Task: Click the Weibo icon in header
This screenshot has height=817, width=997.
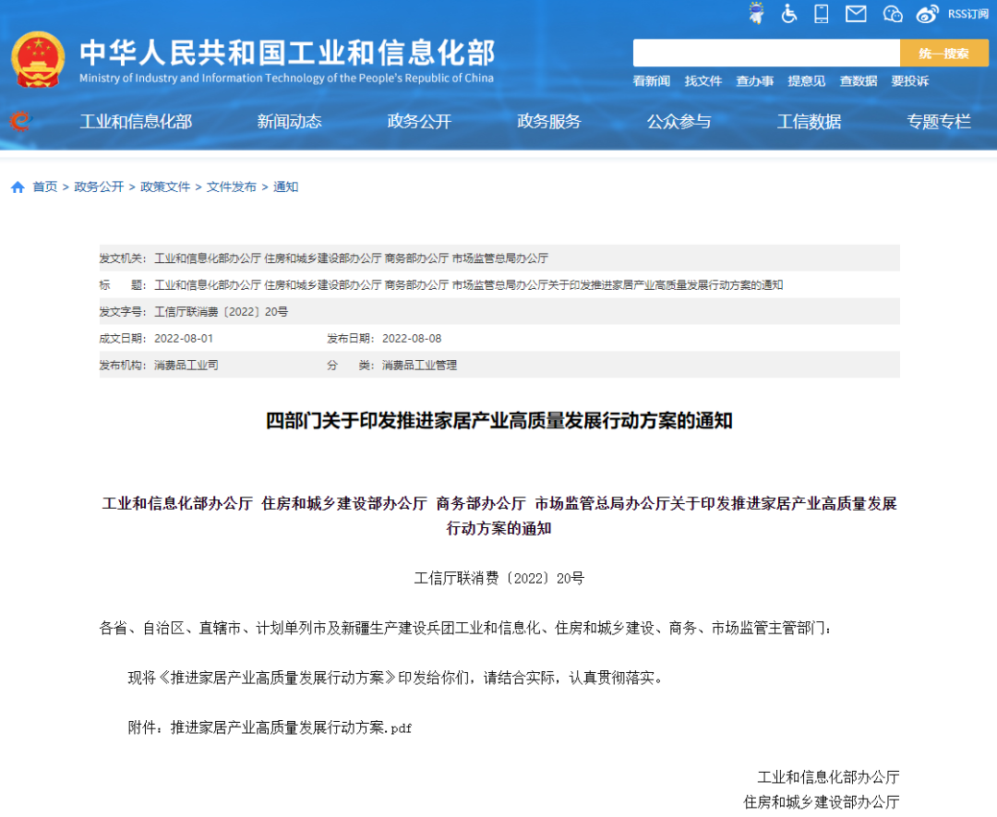Action: click(x=927, y=14)
